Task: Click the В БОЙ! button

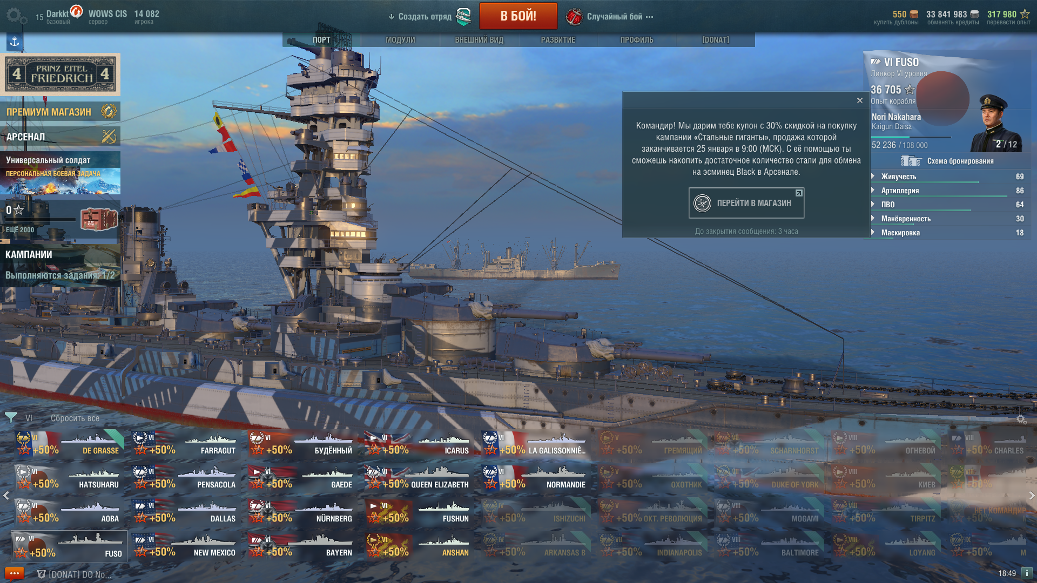Action: point(518,16)
